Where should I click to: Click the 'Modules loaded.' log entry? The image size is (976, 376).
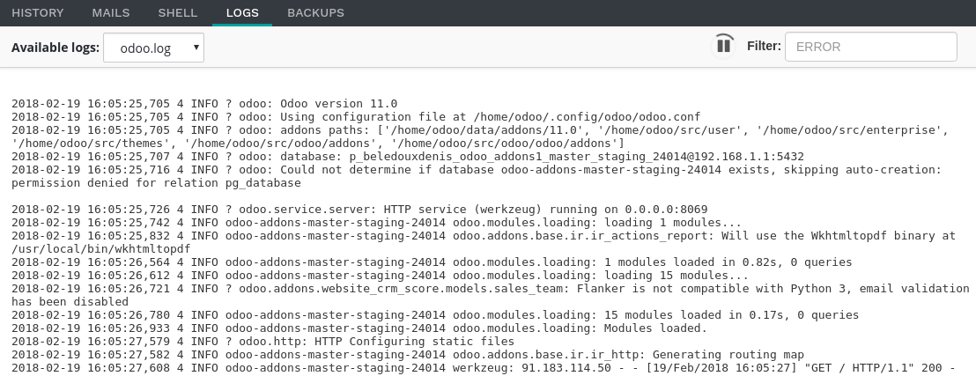pyautogui.click(x=359, y=328)
